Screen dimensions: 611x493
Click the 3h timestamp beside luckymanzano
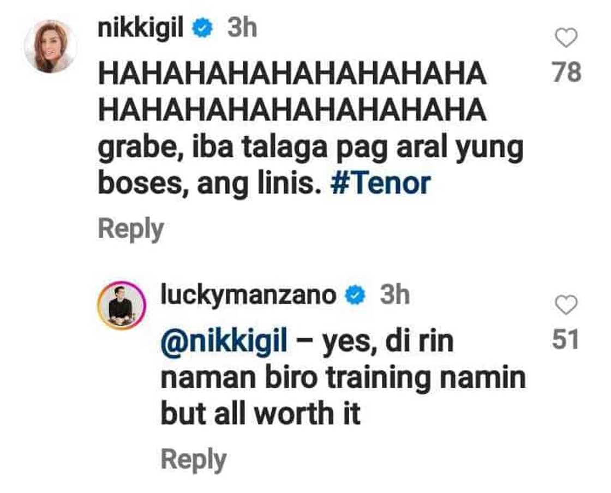(x=395, y=295)
